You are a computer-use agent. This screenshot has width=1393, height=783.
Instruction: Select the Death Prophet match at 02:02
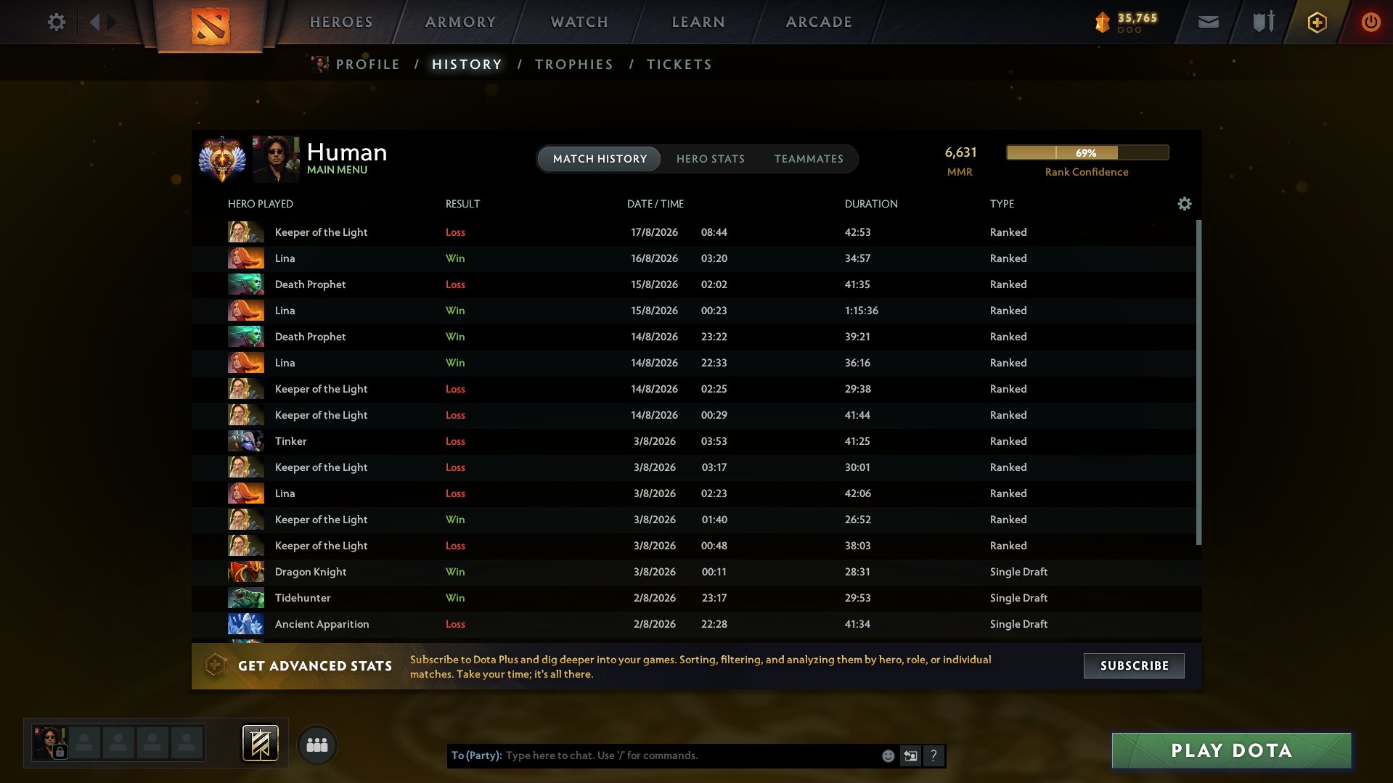693,284
